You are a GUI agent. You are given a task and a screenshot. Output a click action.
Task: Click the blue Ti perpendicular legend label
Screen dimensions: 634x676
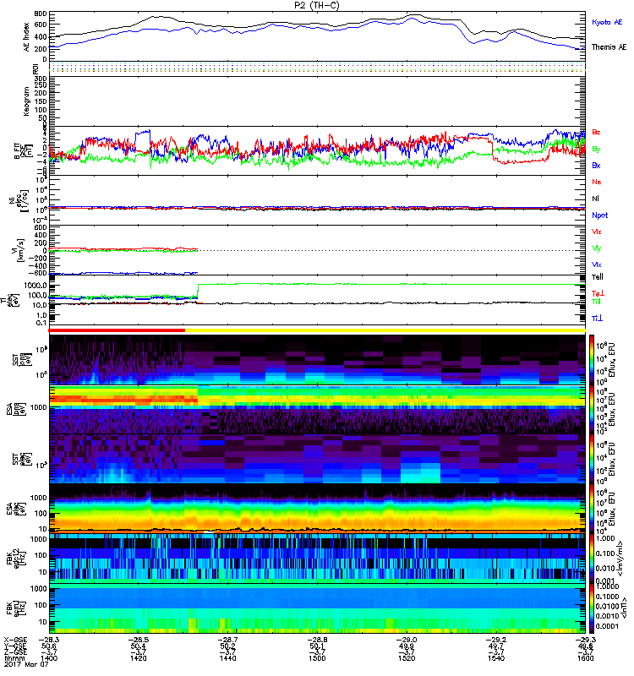597,319
